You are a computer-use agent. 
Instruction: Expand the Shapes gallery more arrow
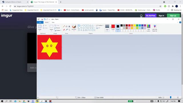(x=95, y=30)
